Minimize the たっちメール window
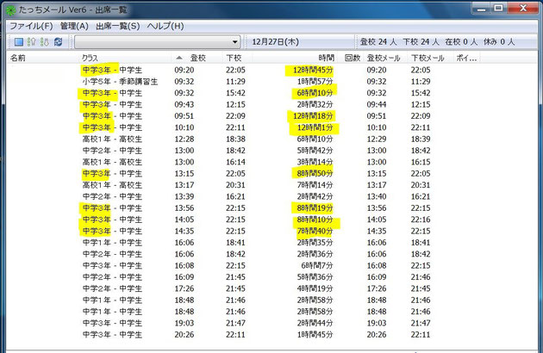This screenshot has width=543, height=353. [x=481, y=8]
